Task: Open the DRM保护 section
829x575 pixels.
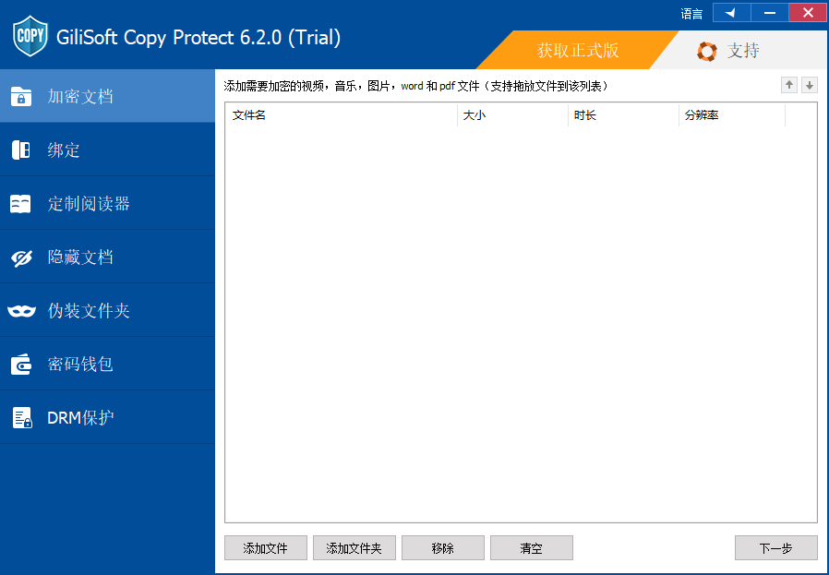Action: pyautogui.click(x=107, y=417)
